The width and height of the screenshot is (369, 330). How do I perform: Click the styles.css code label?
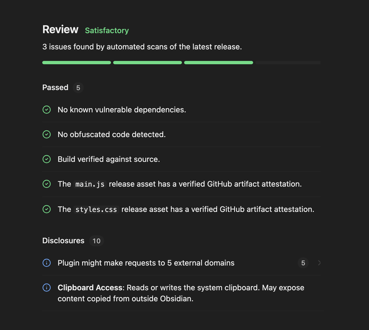[x=96, y=209]
